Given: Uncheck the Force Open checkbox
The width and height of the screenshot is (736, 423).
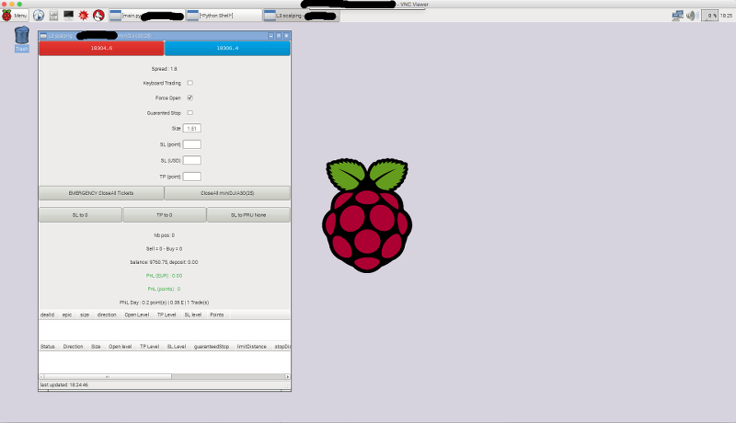Looking at the screenshot, I should (x=190, y=97).
